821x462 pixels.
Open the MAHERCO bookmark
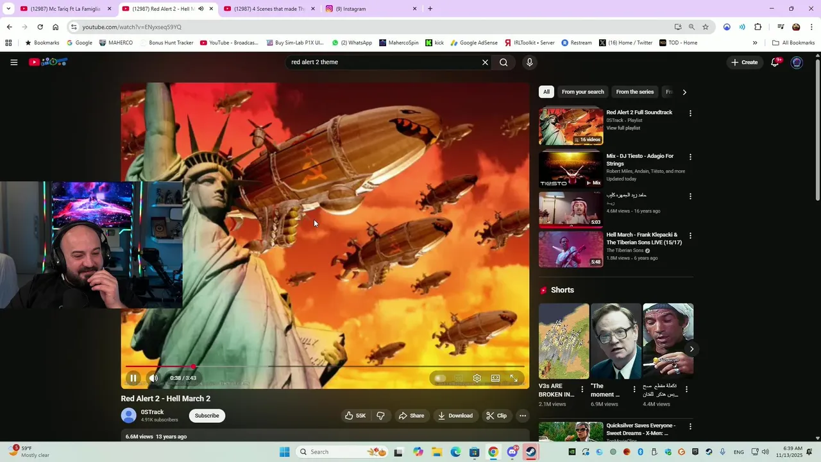[x=116, y=43]
